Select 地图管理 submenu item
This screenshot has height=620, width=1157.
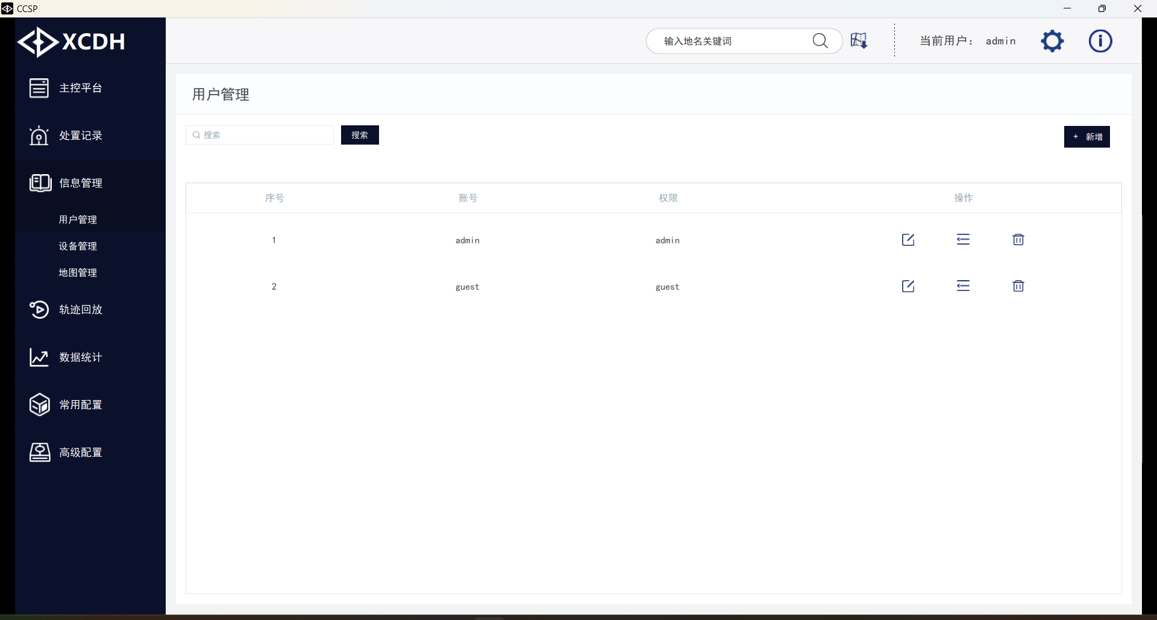[78, 273]
